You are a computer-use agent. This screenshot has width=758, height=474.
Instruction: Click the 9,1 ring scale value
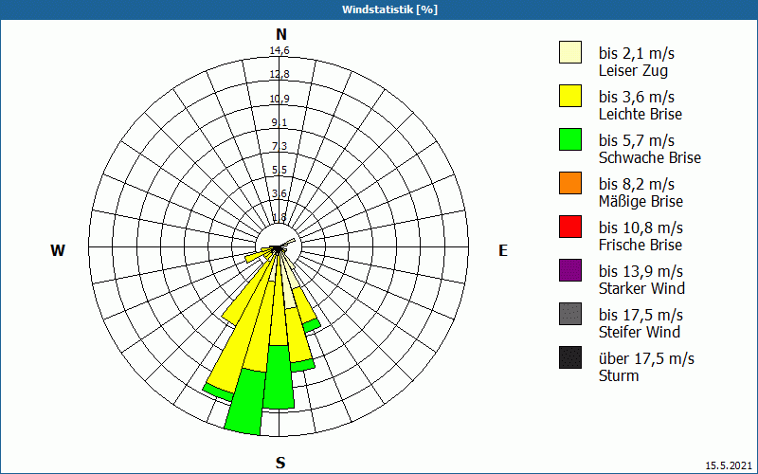pos(280,122)
